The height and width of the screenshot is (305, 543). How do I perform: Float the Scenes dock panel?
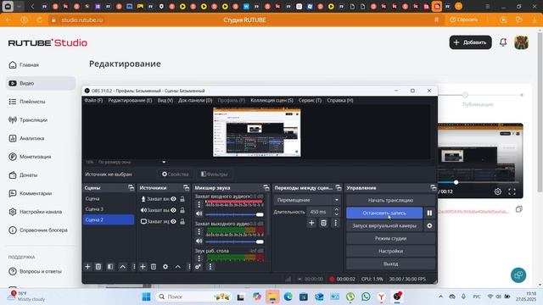131,188
